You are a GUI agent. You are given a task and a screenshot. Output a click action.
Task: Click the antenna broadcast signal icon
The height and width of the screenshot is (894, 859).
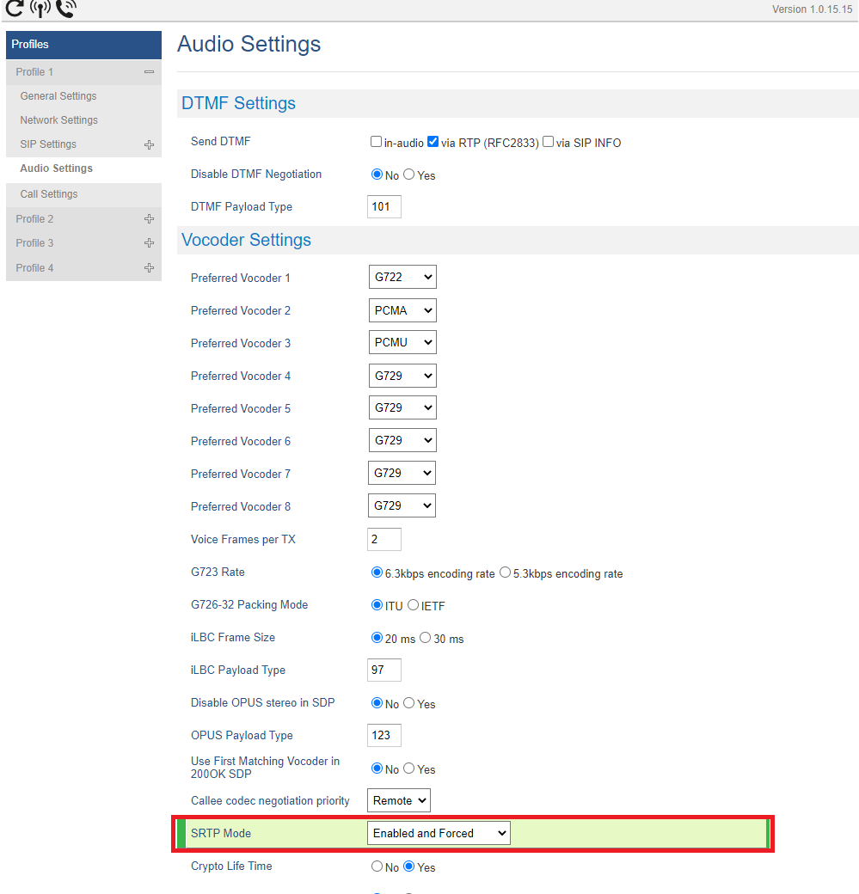point(40,8)
